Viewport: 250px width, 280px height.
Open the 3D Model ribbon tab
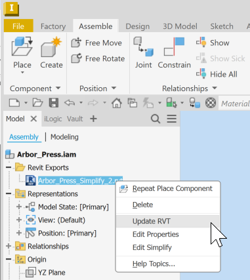click(x=180, y=26)
